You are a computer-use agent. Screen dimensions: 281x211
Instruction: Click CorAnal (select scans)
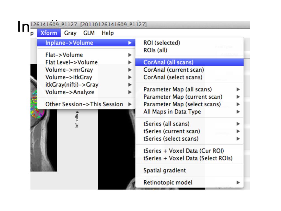(x=189, y=77)
